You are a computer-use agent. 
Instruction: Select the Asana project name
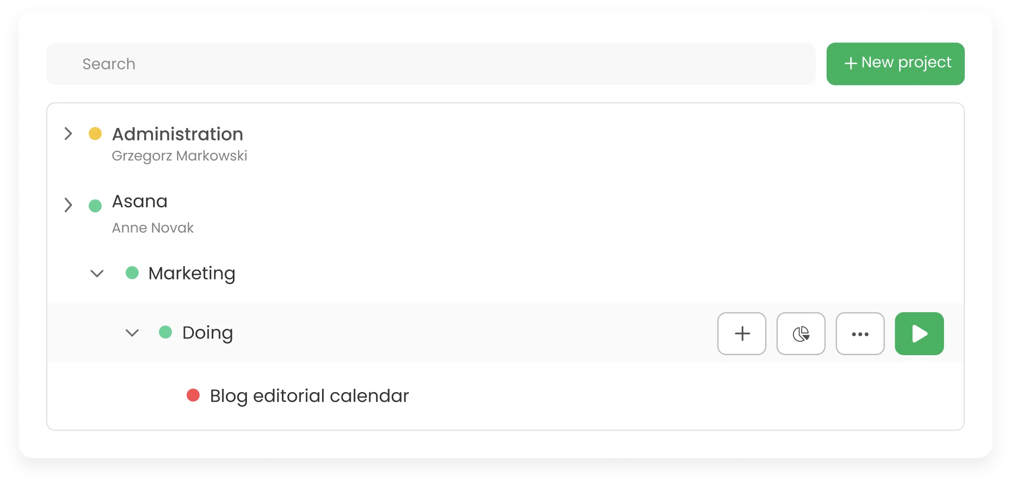click(140, 202)
